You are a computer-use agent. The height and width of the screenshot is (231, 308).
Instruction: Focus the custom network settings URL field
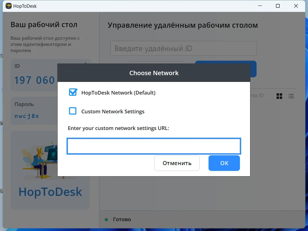154,146
